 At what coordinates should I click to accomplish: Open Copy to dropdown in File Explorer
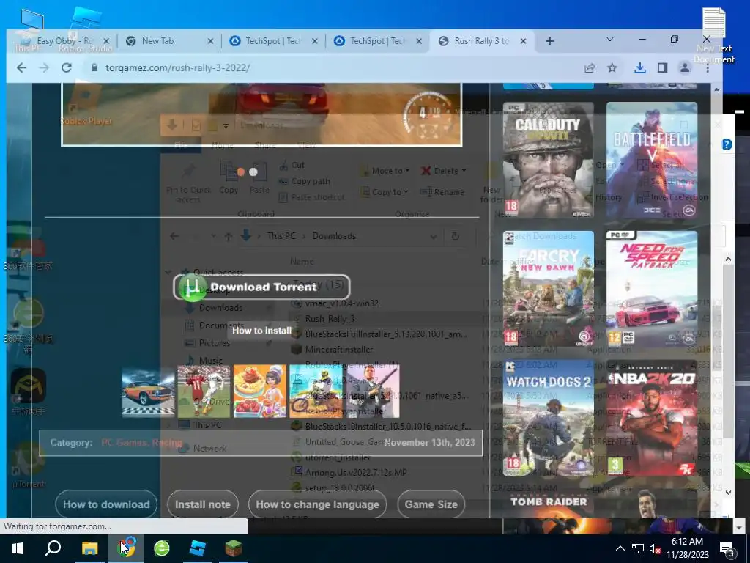(384, 192)
